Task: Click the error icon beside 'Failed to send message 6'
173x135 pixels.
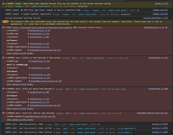Action: (4, 58)
